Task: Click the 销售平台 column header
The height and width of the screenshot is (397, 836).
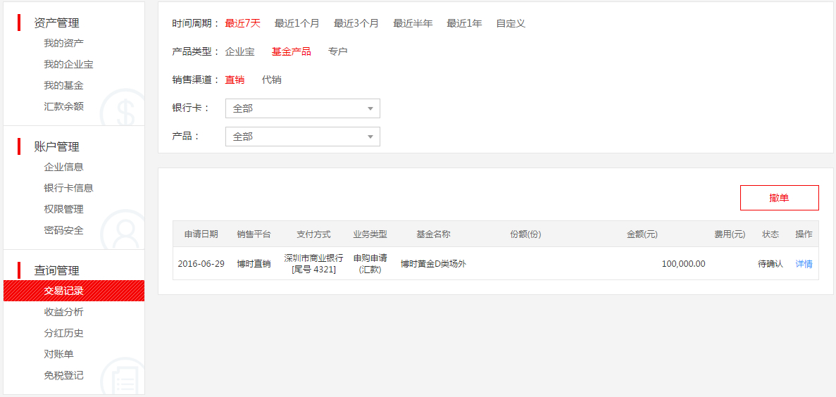Action: (254, 234)
